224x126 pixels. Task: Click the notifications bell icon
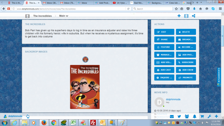[x=194, y=116]
